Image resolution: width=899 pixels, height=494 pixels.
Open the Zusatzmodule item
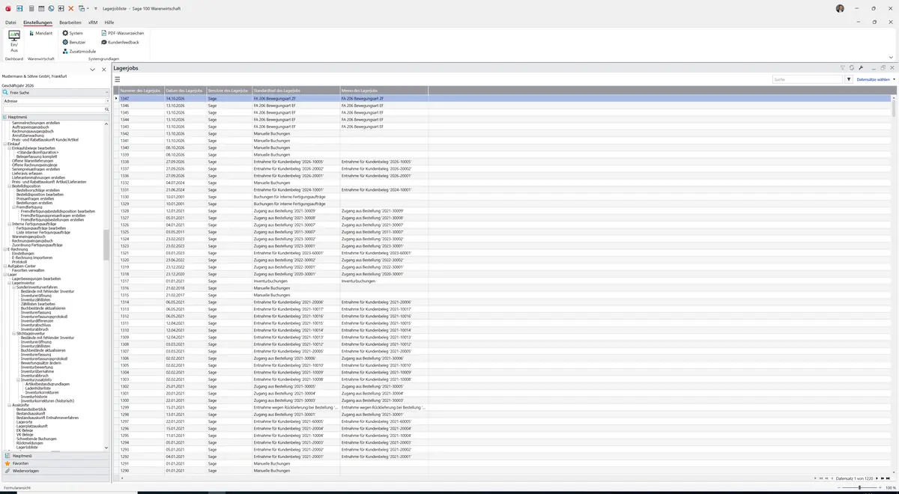point(79,51)
